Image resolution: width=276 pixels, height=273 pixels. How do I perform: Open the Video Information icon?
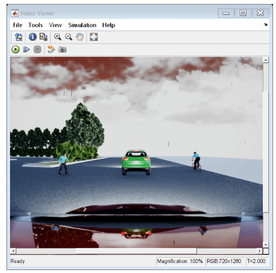point(33,37)
